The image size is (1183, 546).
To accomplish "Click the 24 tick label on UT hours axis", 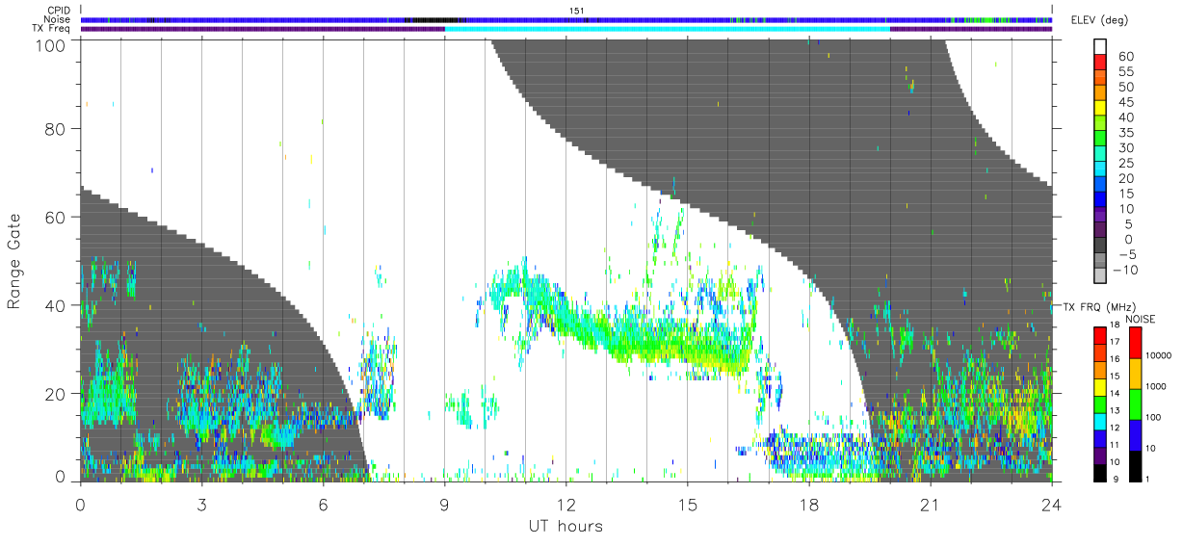I will 1051,506.
